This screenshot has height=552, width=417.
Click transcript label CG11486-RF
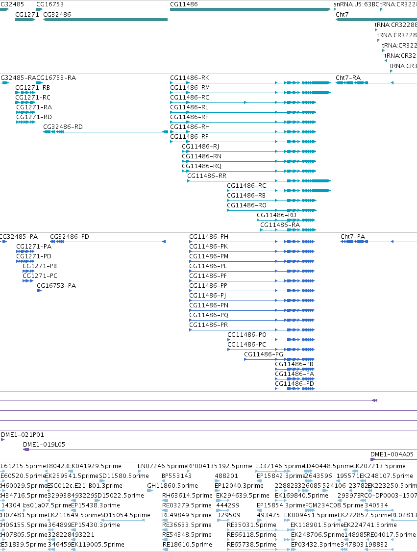189,117
